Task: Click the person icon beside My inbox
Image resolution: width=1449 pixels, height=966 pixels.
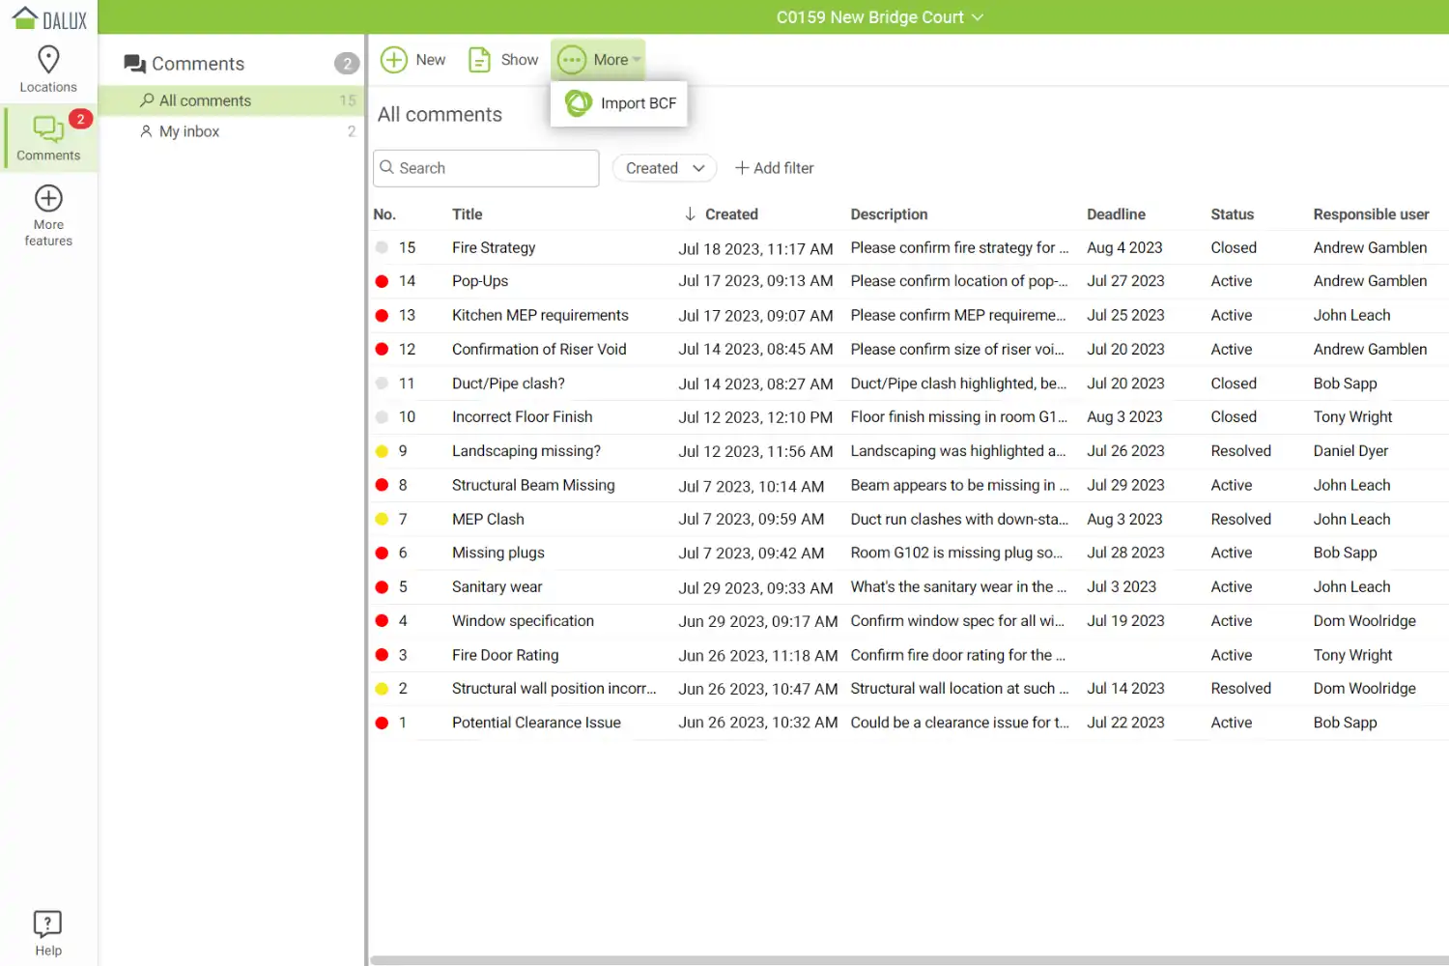Action: tap(146, 131)
